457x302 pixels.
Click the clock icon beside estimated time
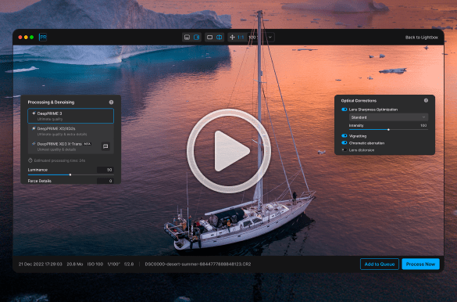coord(30,160)
